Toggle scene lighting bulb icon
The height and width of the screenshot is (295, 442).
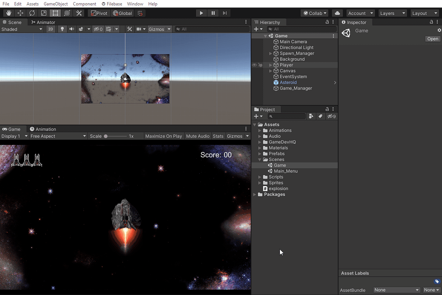pos(62,29)
